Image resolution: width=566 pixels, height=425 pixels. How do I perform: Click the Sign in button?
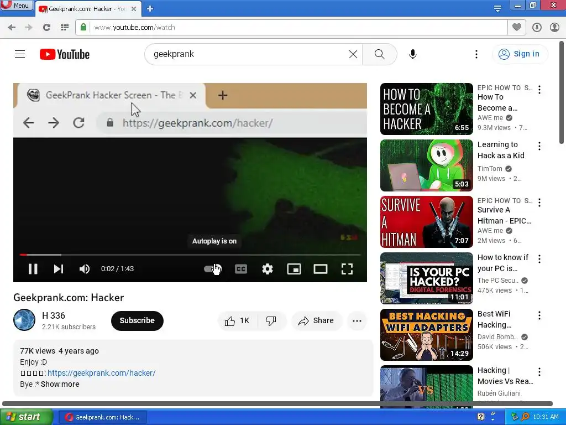pyautogui.click(x=520, y=54)
